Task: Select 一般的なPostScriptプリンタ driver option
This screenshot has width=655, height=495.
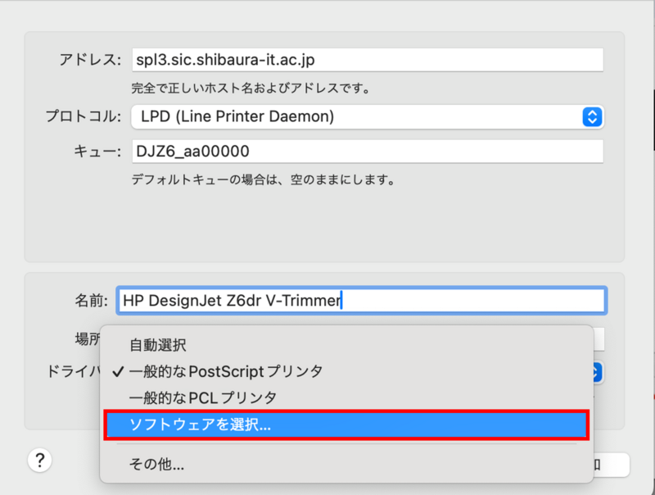Action: tap(225, 371)
